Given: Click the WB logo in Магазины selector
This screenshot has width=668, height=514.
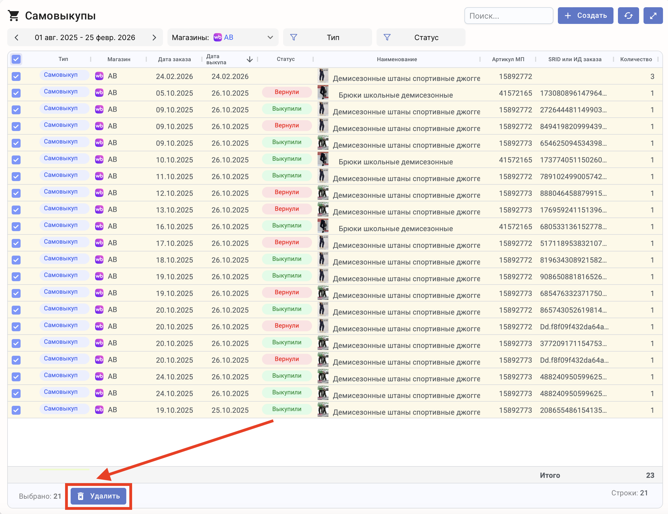Looking at the screenshot, I should click(x=217, y=37).
